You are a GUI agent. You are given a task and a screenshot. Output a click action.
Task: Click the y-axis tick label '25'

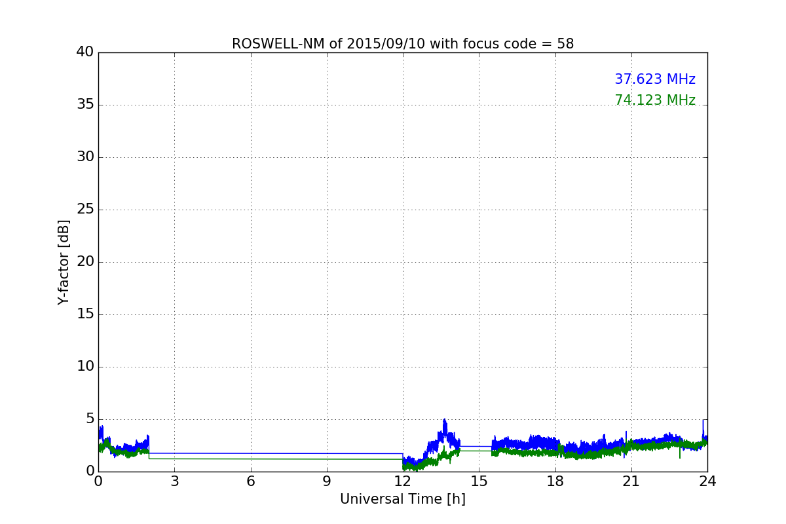tap(85, 210)
